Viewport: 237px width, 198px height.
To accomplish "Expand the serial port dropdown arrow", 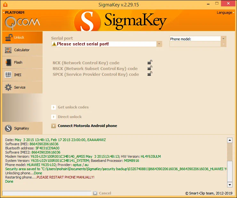I will pos(159,44).
